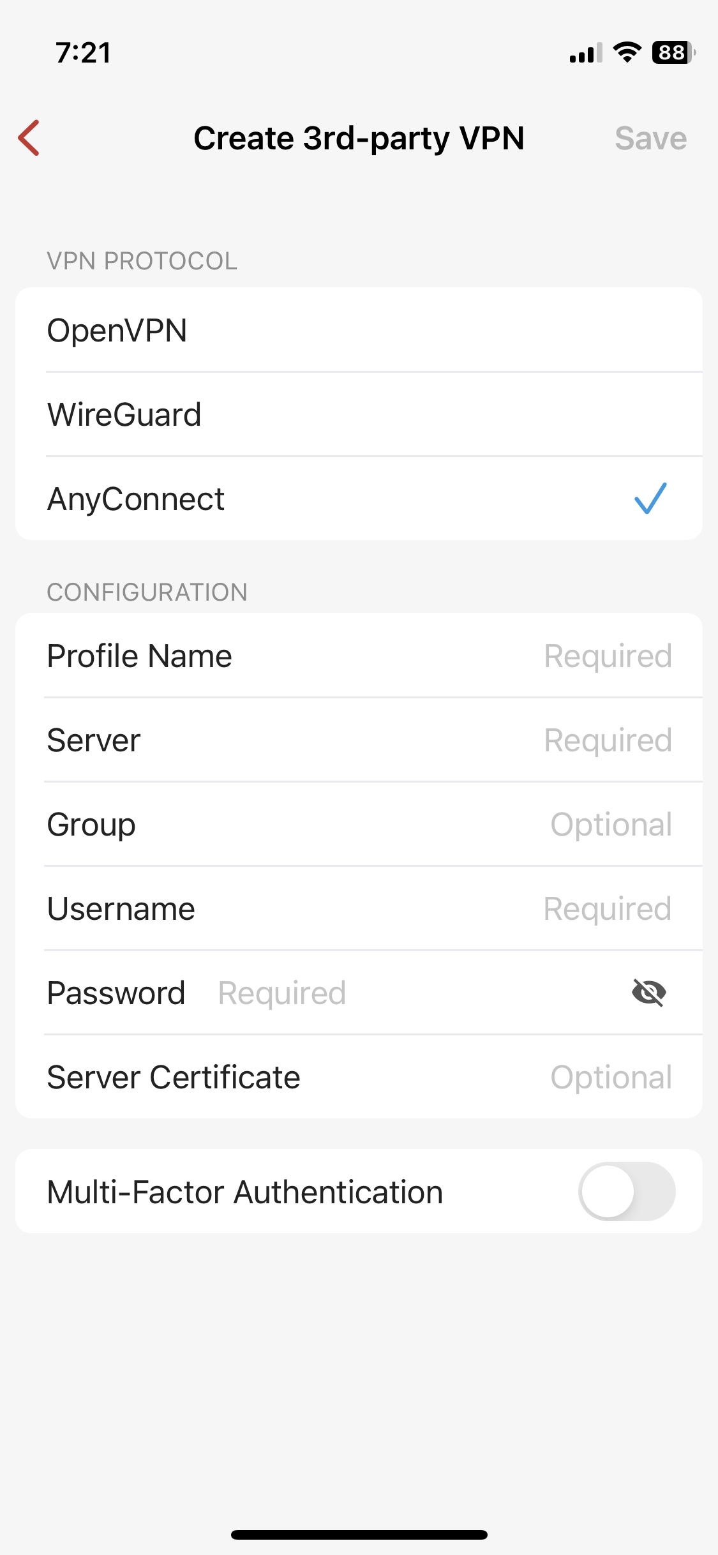
Task: Choose the WireGuard protocol option
Action: click(x=359, y=414)
